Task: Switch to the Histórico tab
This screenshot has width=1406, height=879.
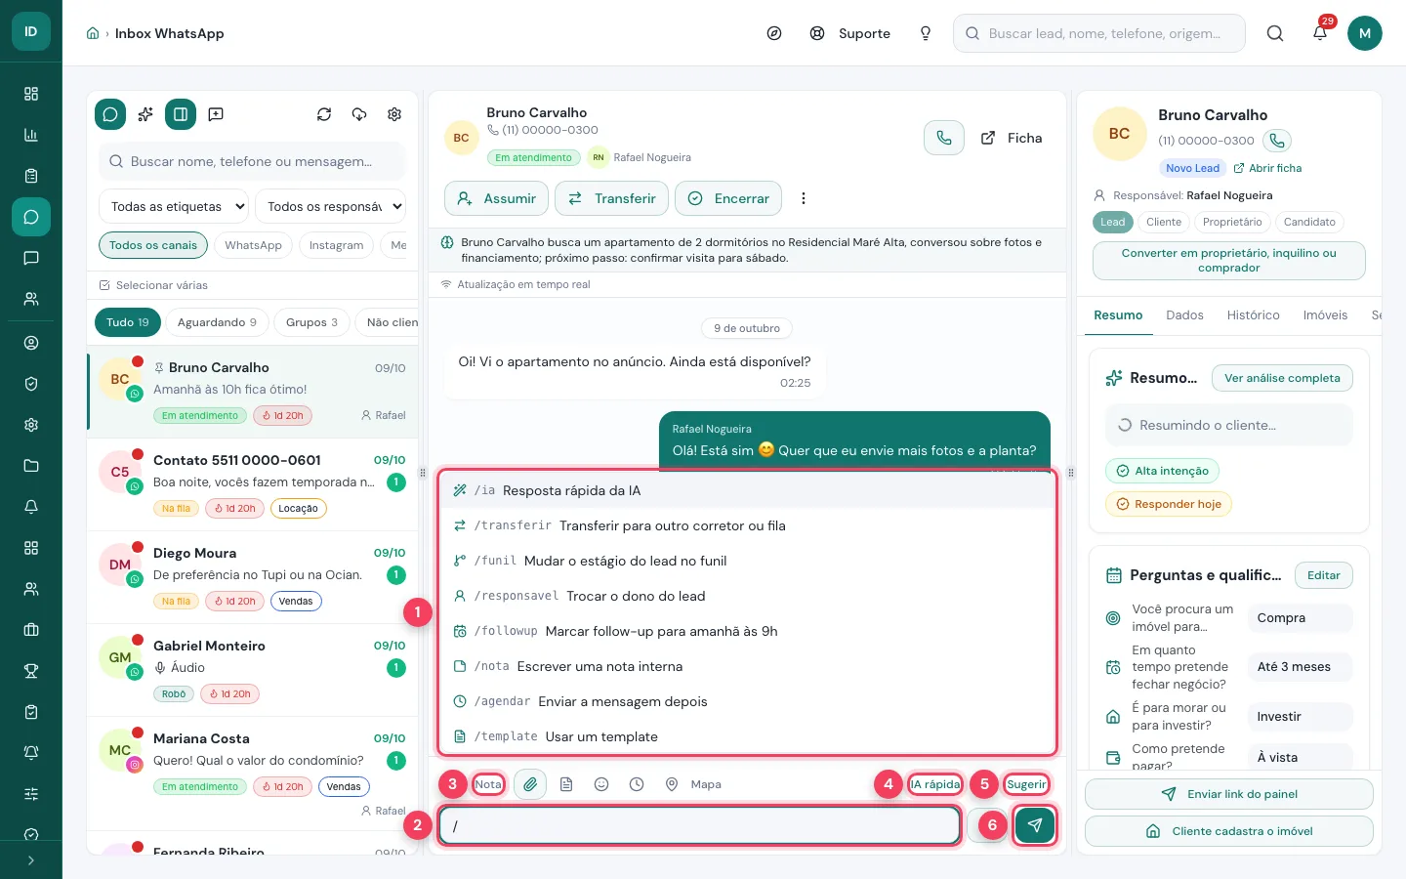Action: point(1253,315)
